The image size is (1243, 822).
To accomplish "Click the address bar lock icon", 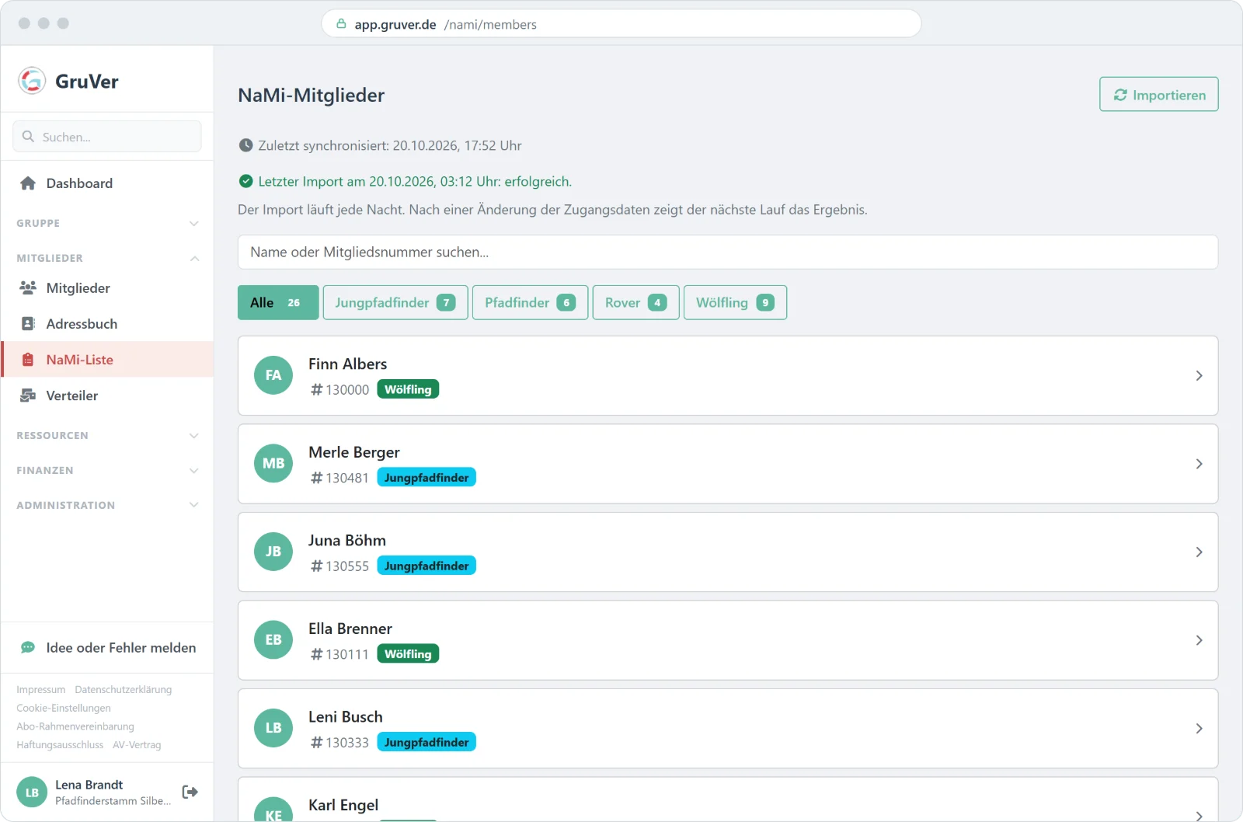I will (341, 24).
